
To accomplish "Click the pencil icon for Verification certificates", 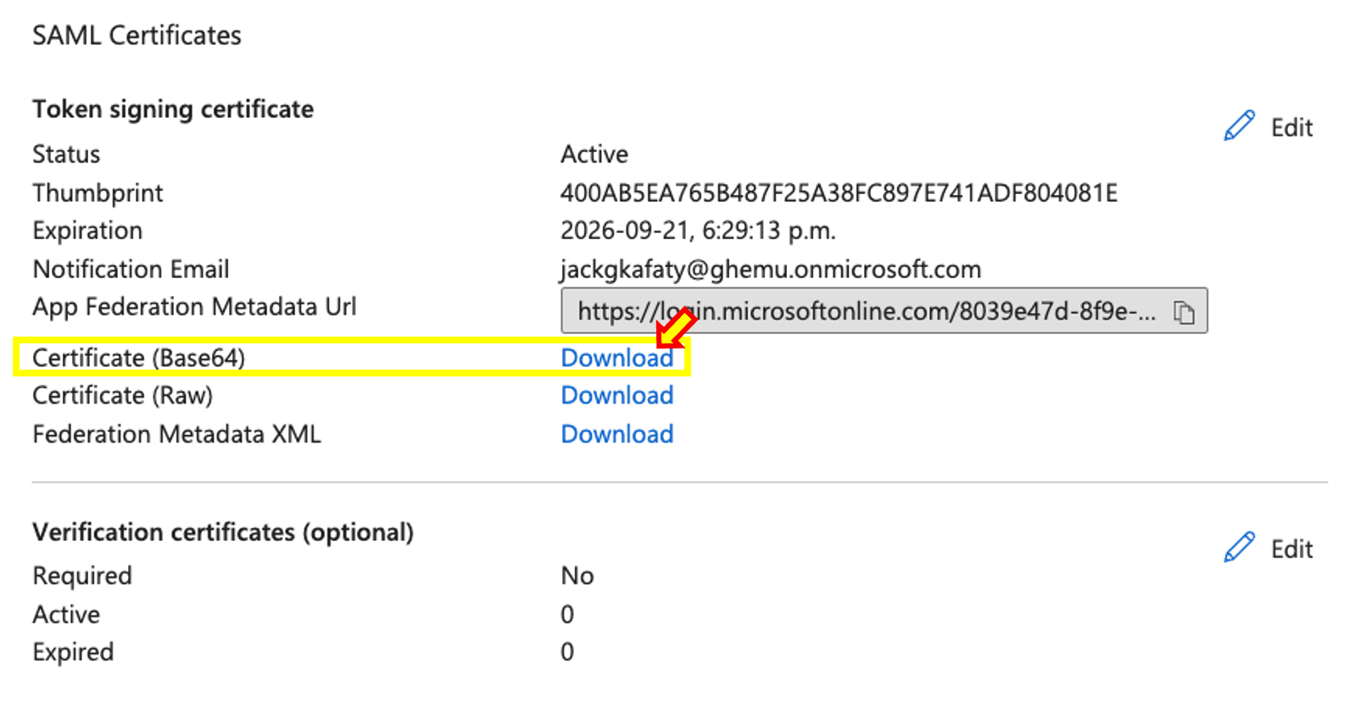I will (1239, 548).
